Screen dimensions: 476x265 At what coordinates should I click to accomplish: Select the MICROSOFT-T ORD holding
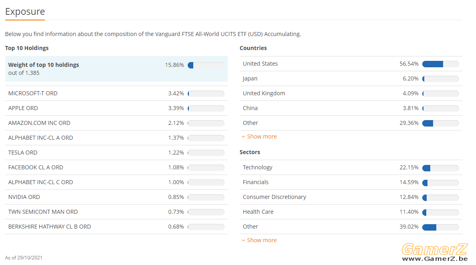pos(116,93)
